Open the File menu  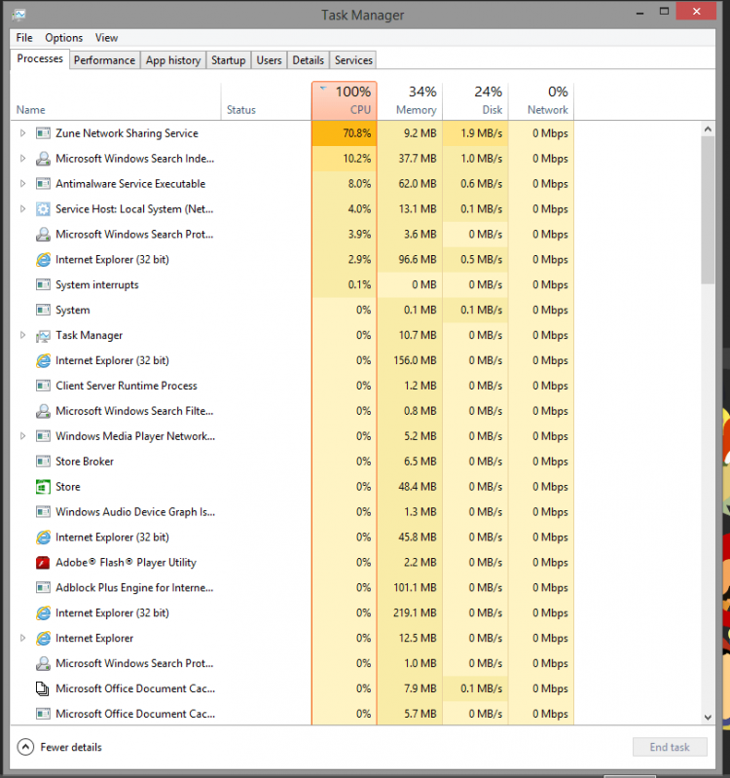tap(24, 38)
